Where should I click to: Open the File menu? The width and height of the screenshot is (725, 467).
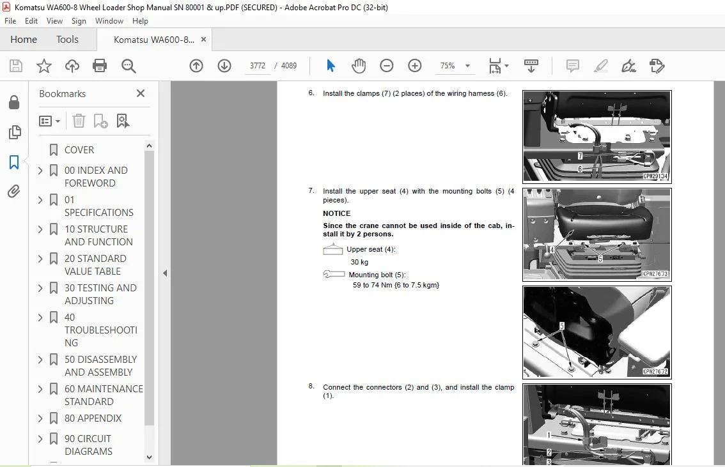[x=10, y=21]
